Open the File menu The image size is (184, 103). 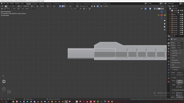4,4
